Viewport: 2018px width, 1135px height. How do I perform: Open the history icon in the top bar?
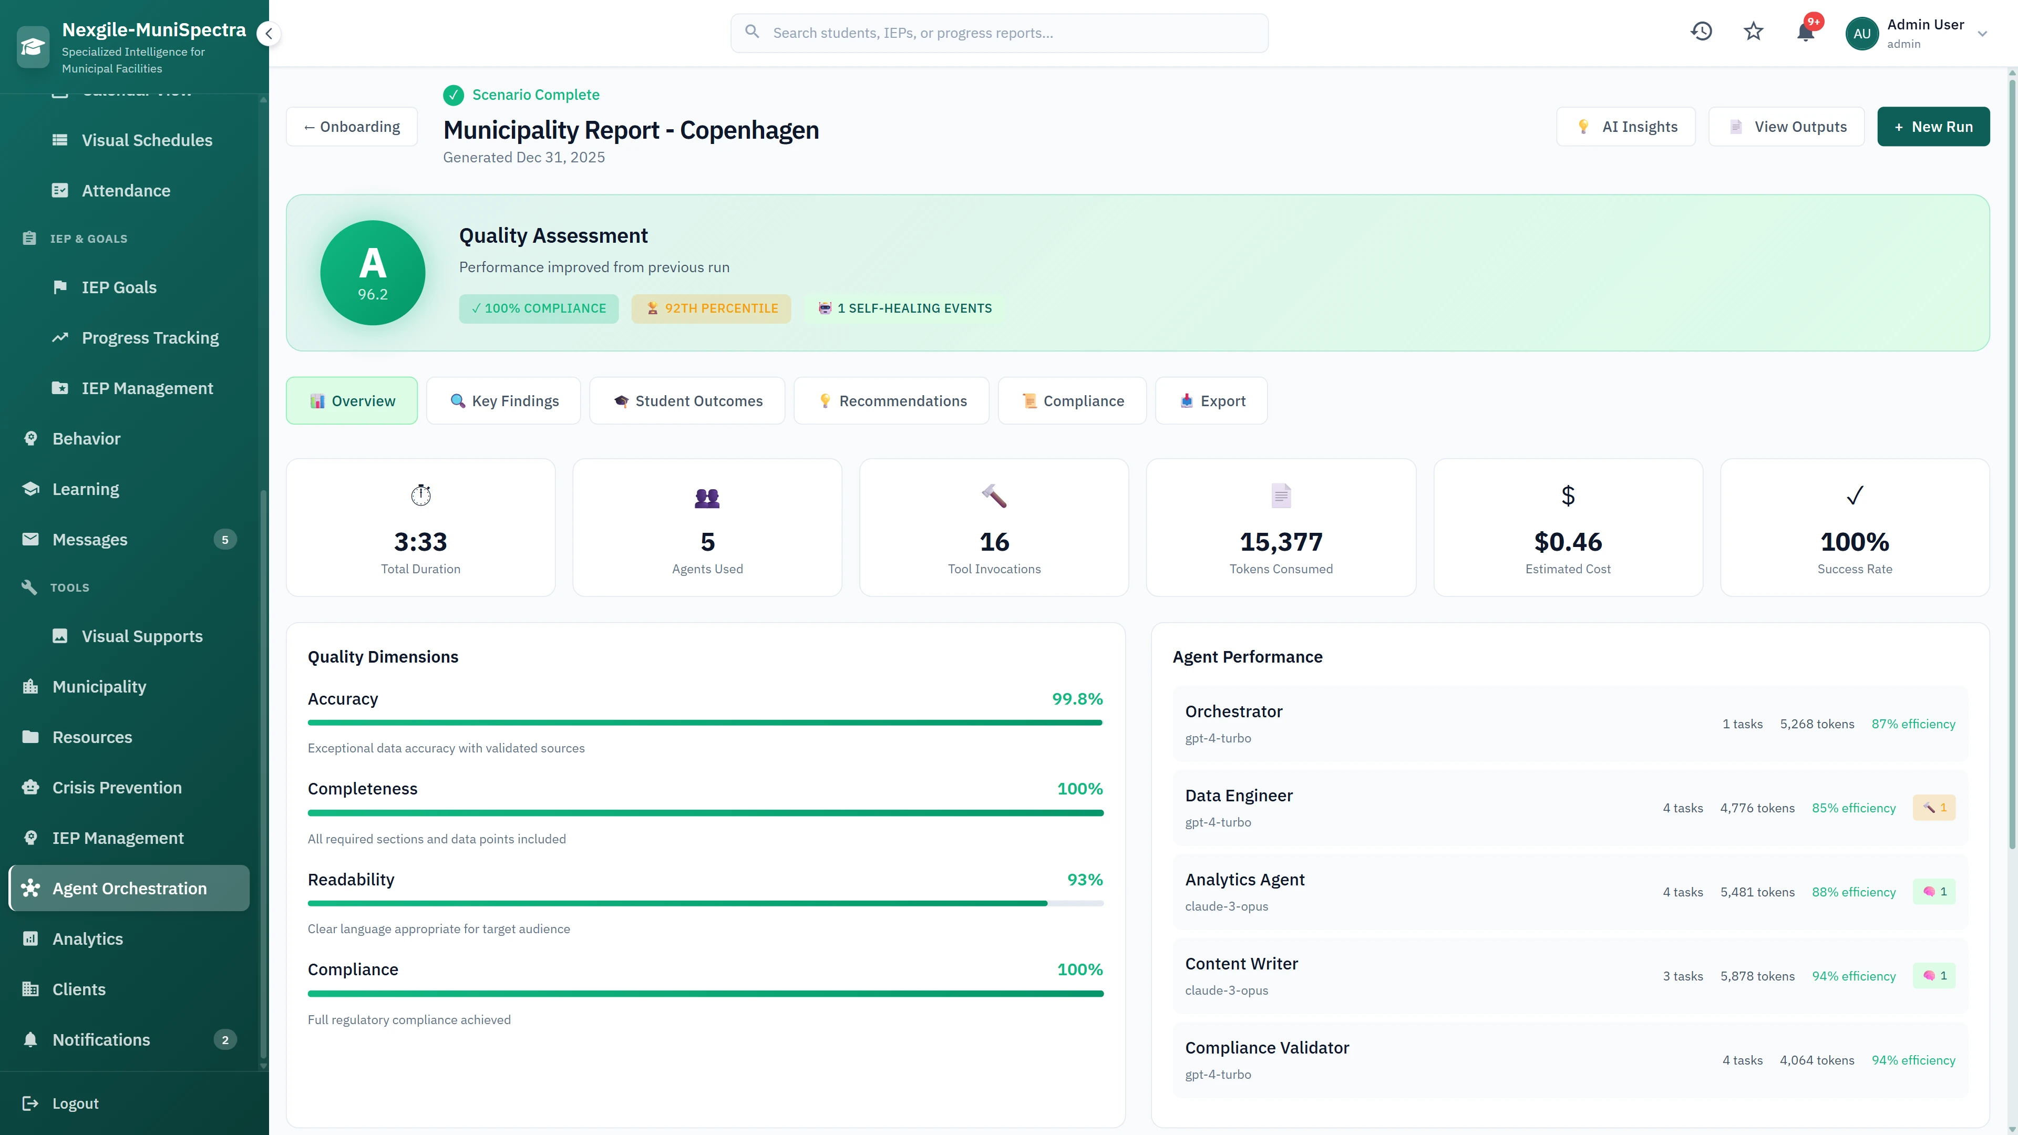click(x=1702, y=32)
